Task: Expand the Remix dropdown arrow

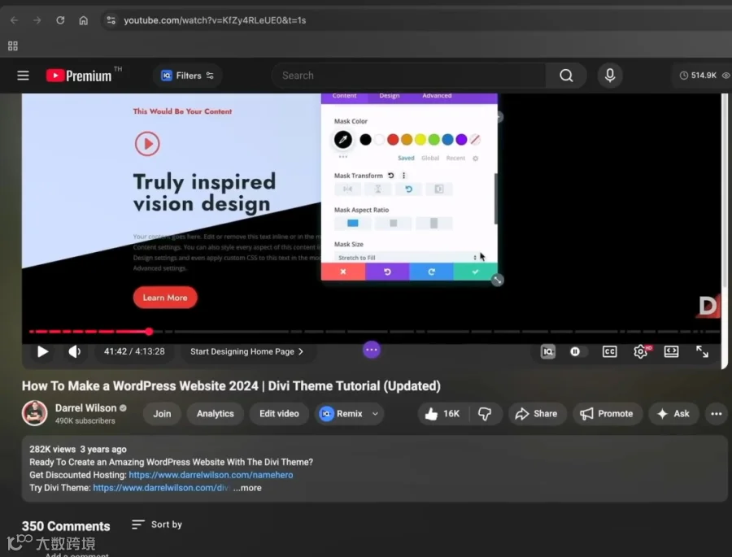Action: pyautogui.click(x=375, y=414)
